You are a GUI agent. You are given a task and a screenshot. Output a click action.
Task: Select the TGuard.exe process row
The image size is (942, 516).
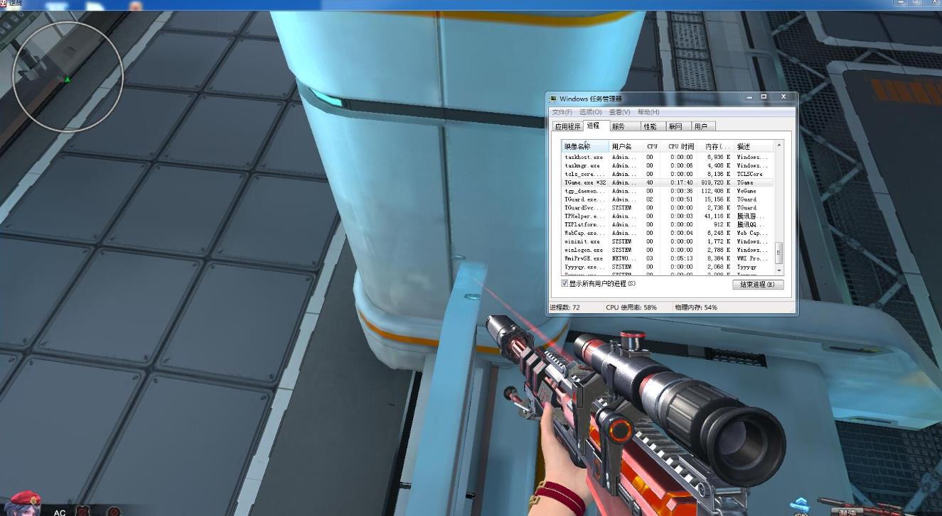point(668,199)
